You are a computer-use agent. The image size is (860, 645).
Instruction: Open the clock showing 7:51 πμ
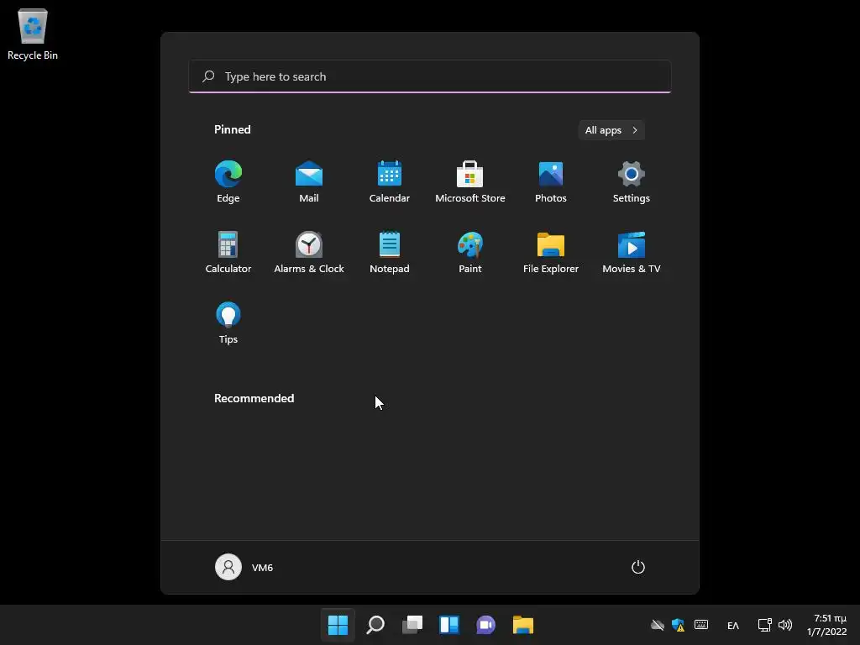(827, 625)
